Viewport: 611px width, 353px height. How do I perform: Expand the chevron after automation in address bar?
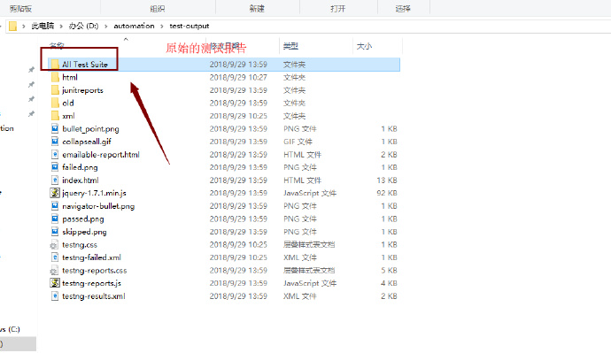pos(162,26)
